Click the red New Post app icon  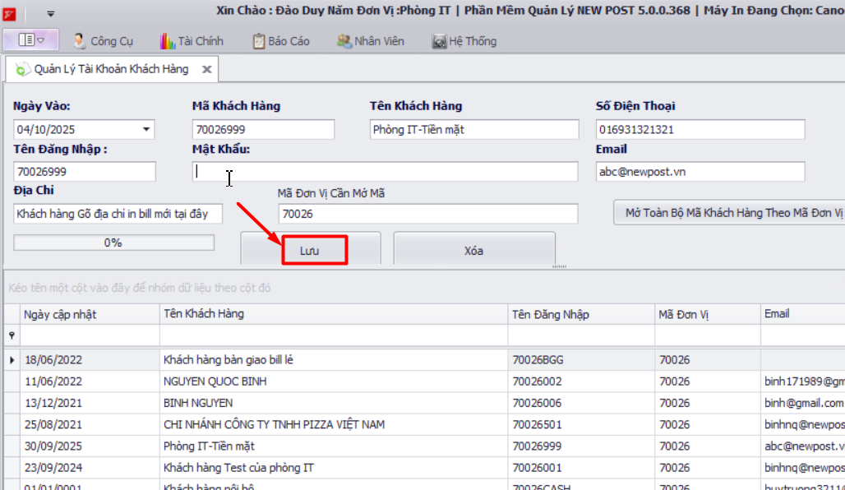click(x=9, y=12)
